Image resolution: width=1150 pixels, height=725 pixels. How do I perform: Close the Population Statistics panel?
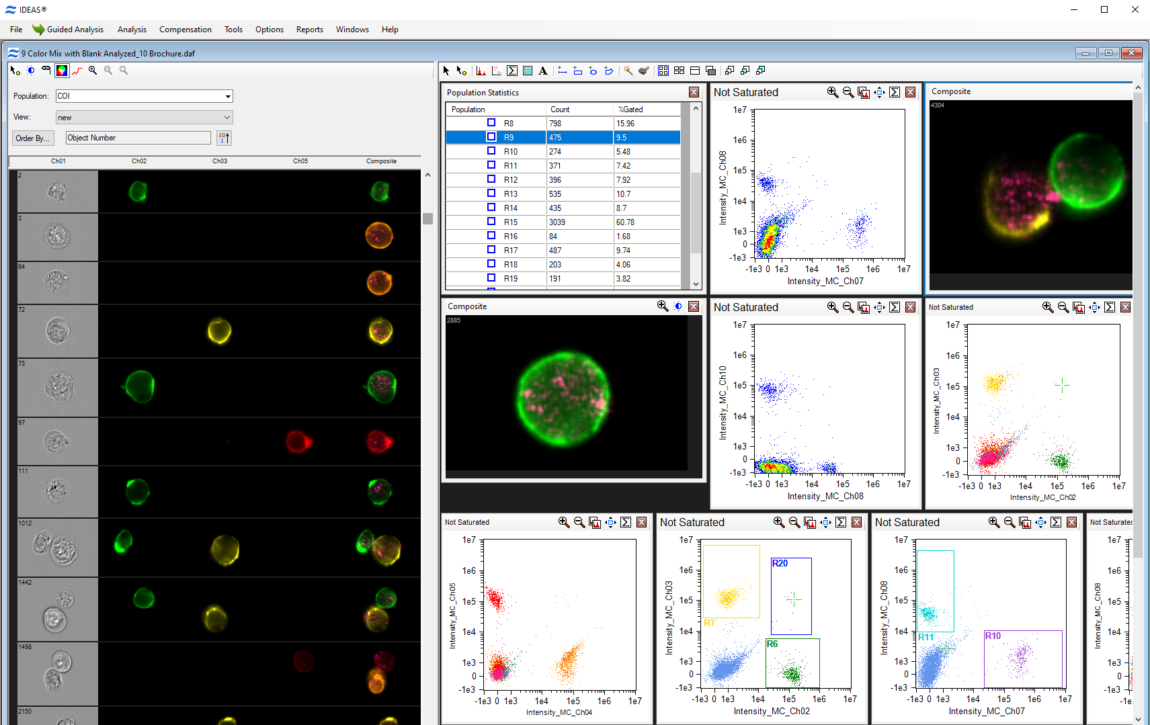(x=694, y=92)
